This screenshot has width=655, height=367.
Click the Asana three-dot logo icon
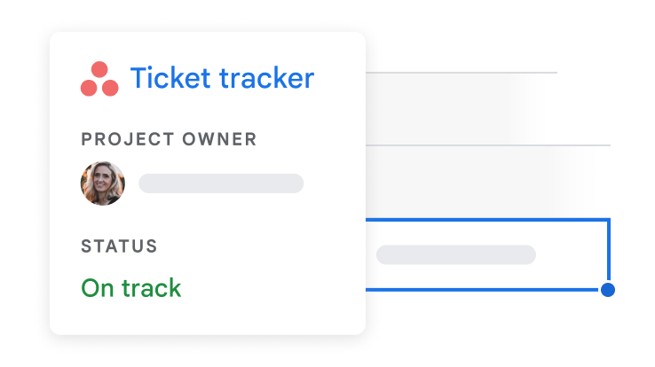pyautogui.click(x=99, y=79)
